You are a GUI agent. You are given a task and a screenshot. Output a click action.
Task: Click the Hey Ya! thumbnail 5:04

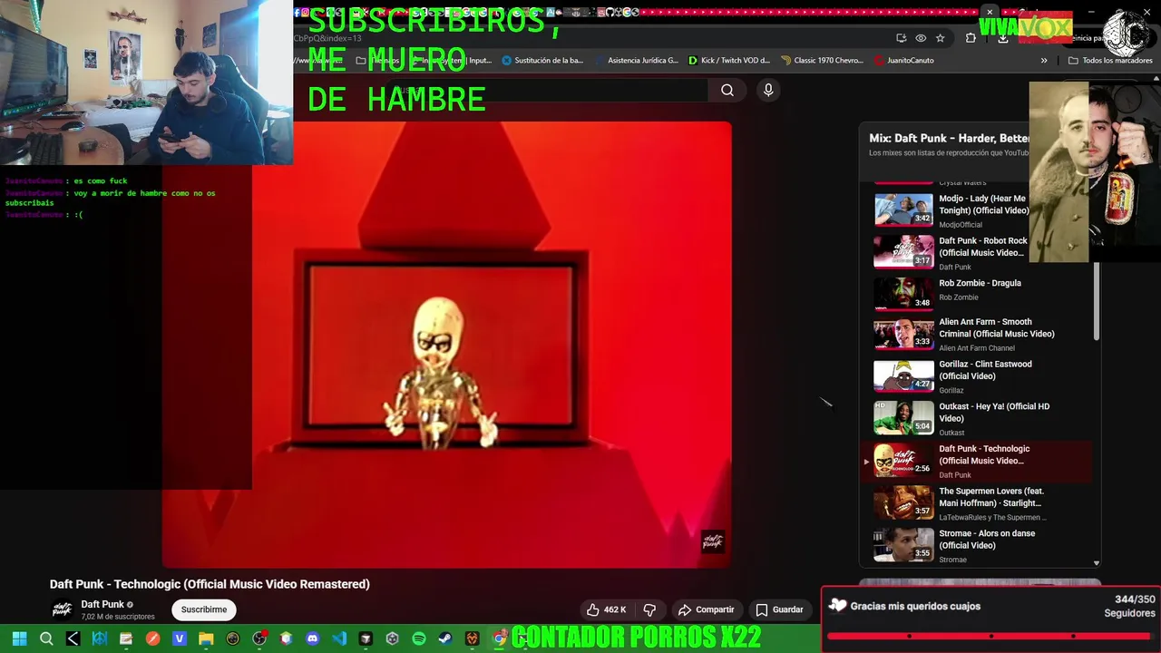tap(903, 420)
